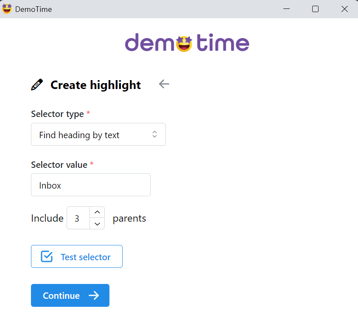This screenshot has height=317, width=358.
Task: Click the checkmark icon inside Test selector
Action: click(x=47, y=256)
